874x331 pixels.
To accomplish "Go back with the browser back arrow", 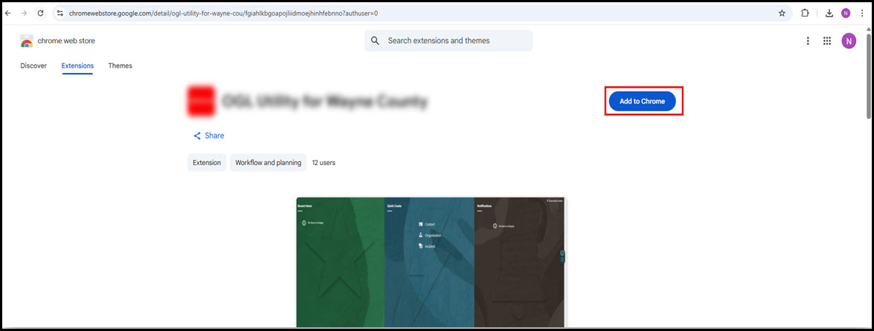I will (7, 13).
